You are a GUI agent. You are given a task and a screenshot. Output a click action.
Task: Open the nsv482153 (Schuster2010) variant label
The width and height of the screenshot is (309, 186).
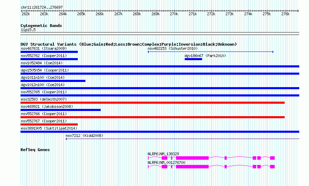tap(173, 48)
